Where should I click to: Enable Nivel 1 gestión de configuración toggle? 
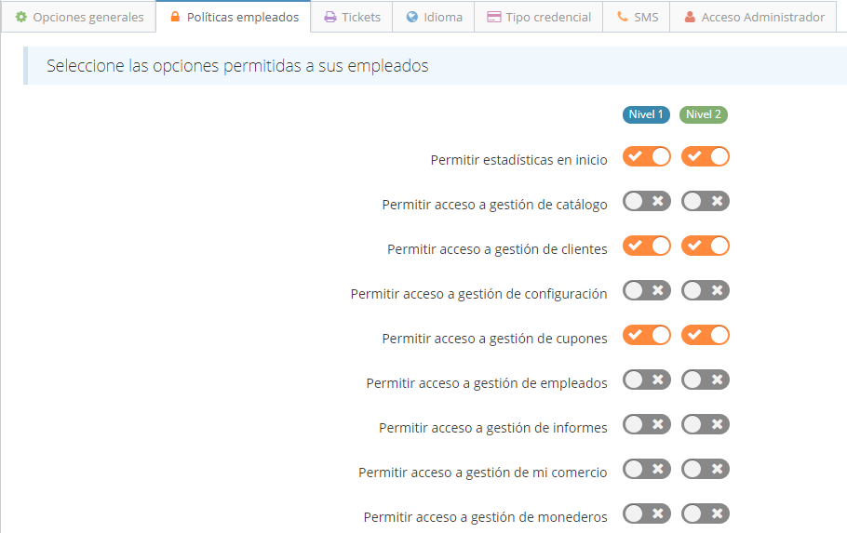[x=647, y=290]
